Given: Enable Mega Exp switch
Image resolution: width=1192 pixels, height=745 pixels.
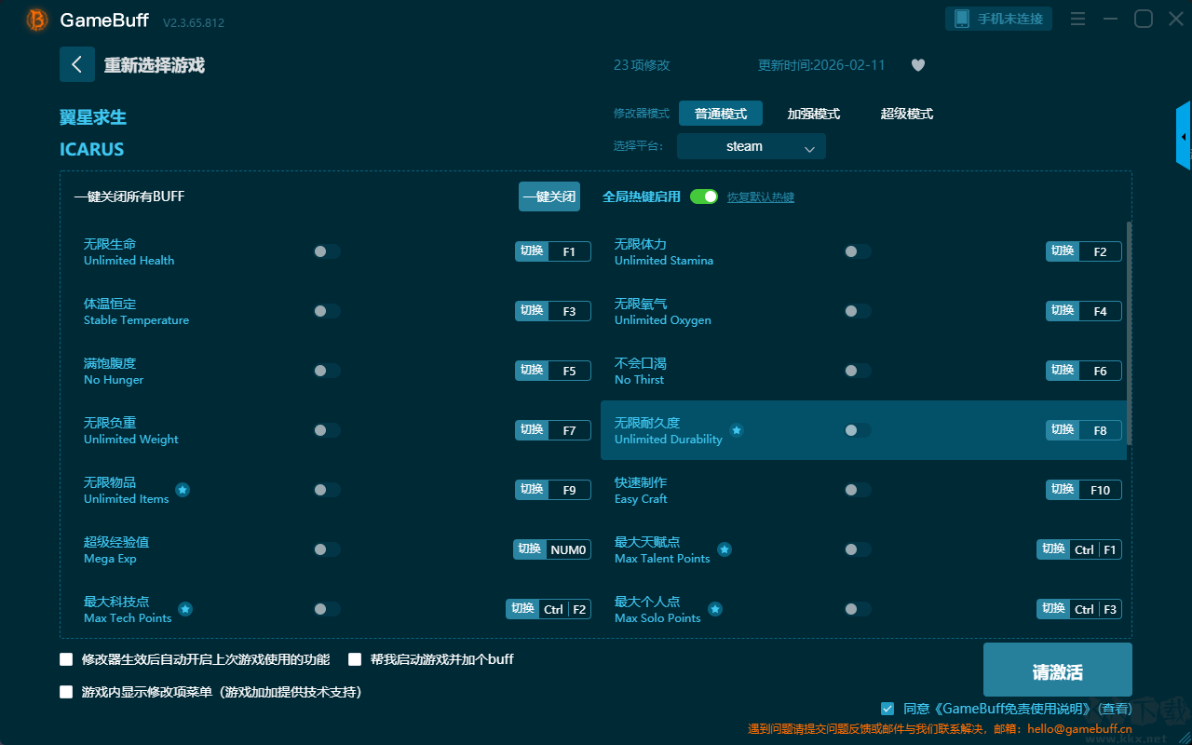Looking at the screenshot, I should tap(327, 549).
